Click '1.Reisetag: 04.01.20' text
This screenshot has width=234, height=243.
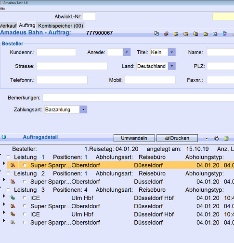pos(111,149)
